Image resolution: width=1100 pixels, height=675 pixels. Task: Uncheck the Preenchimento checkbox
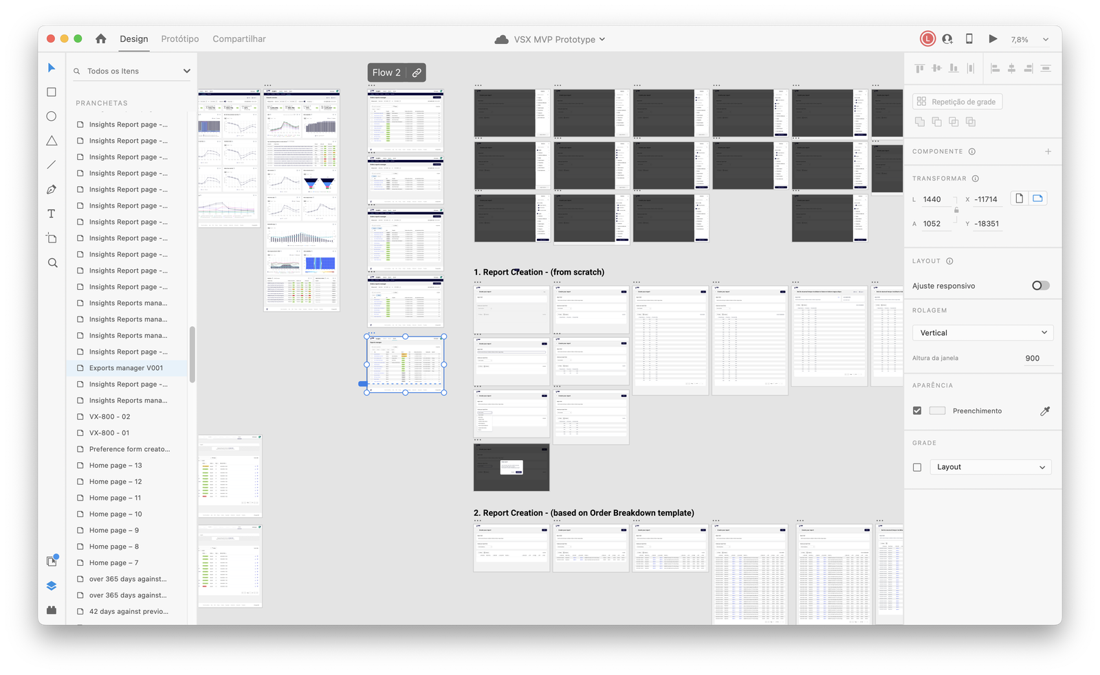[x=917, y=411]
